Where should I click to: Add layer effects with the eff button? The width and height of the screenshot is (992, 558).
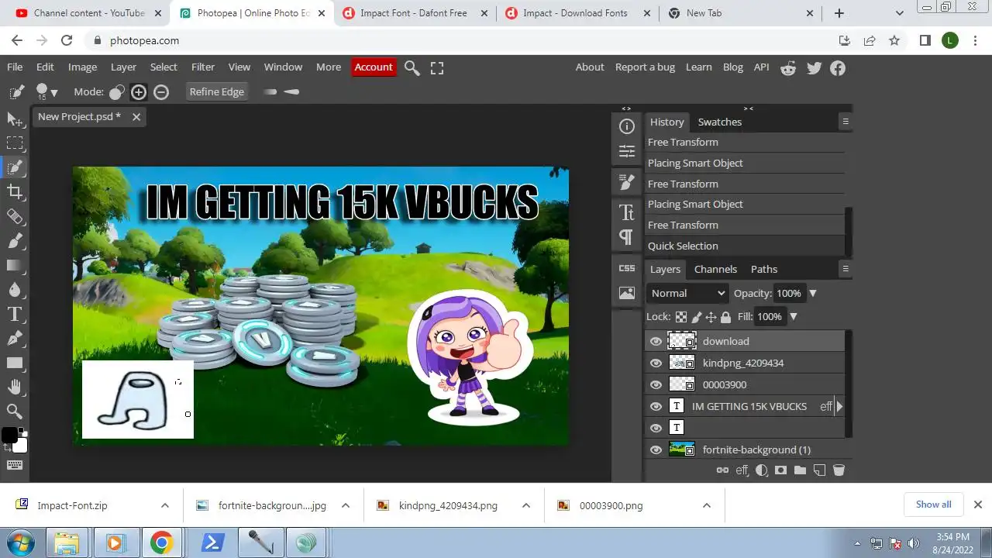pyautogui.click(x=742, y=470)
